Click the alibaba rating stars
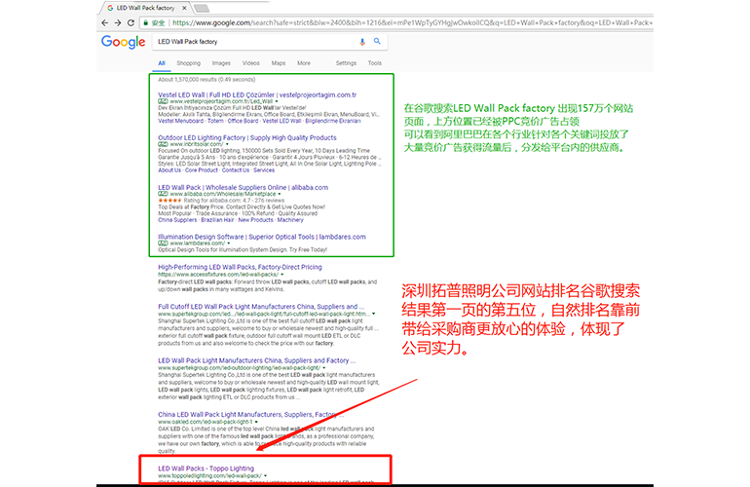Screen dimensions: 750x487 point(169,201)
